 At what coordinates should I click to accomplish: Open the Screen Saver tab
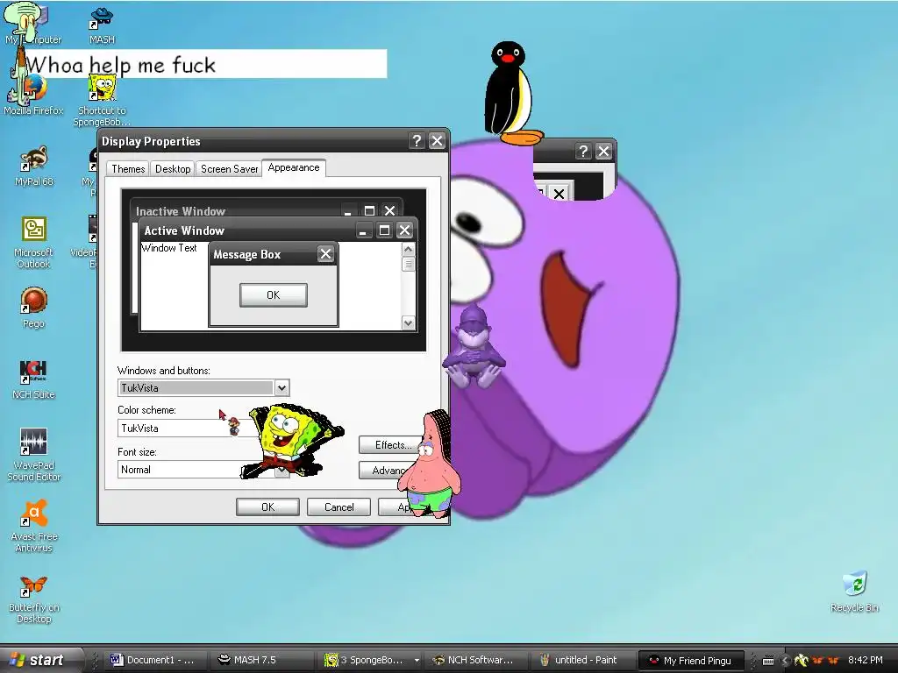pyautogui.click(x=229, y=169)
